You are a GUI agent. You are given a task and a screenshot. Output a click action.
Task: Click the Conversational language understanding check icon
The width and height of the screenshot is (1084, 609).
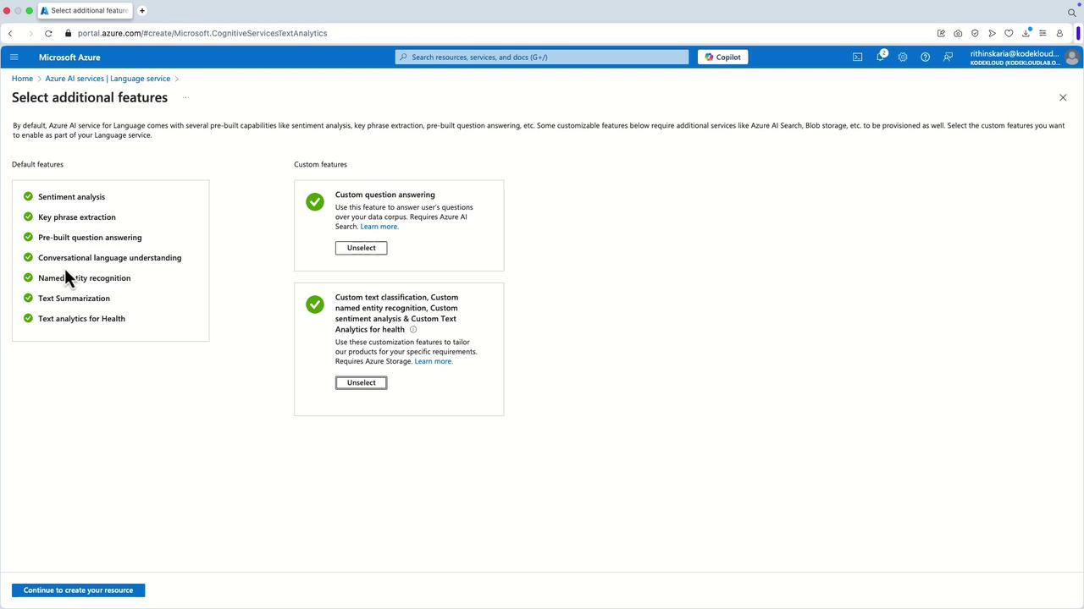click(28, 257)
